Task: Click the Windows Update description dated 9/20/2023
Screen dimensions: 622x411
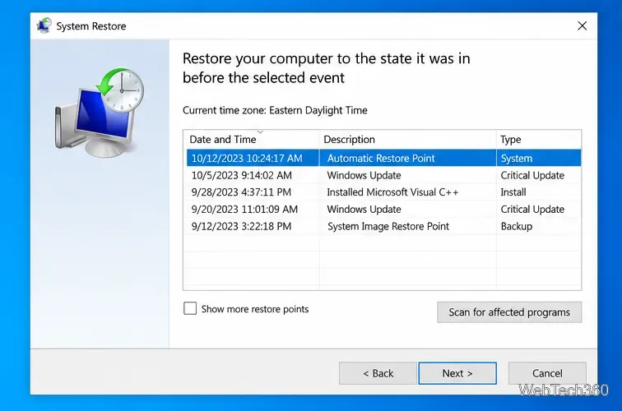Action: click(x=364, y=210)
